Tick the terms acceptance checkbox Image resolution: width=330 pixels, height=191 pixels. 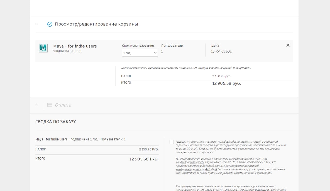pos(171,142)
